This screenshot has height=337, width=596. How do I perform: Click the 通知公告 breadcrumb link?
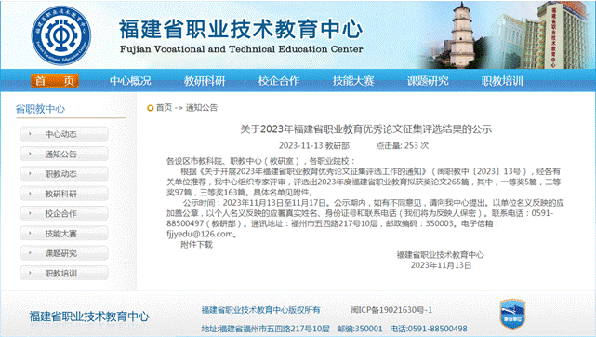tap(202, 108)
